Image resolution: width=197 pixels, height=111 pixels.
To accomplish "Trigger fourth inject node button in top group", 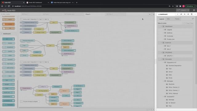I will click(21, 32).
